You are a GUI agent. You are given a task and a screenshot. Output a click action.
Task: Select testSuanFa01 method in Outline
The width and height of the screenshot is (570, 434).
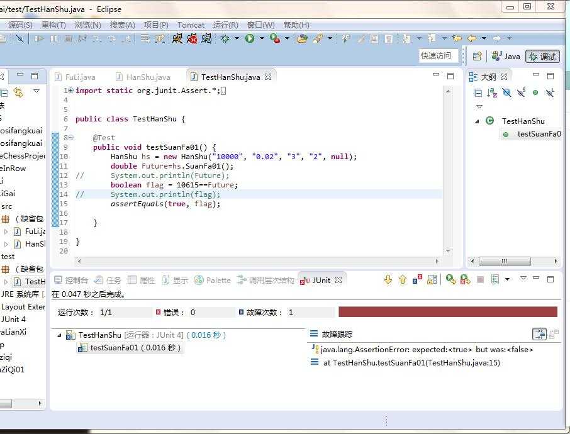pyautogui.click(x=532, y=134)
